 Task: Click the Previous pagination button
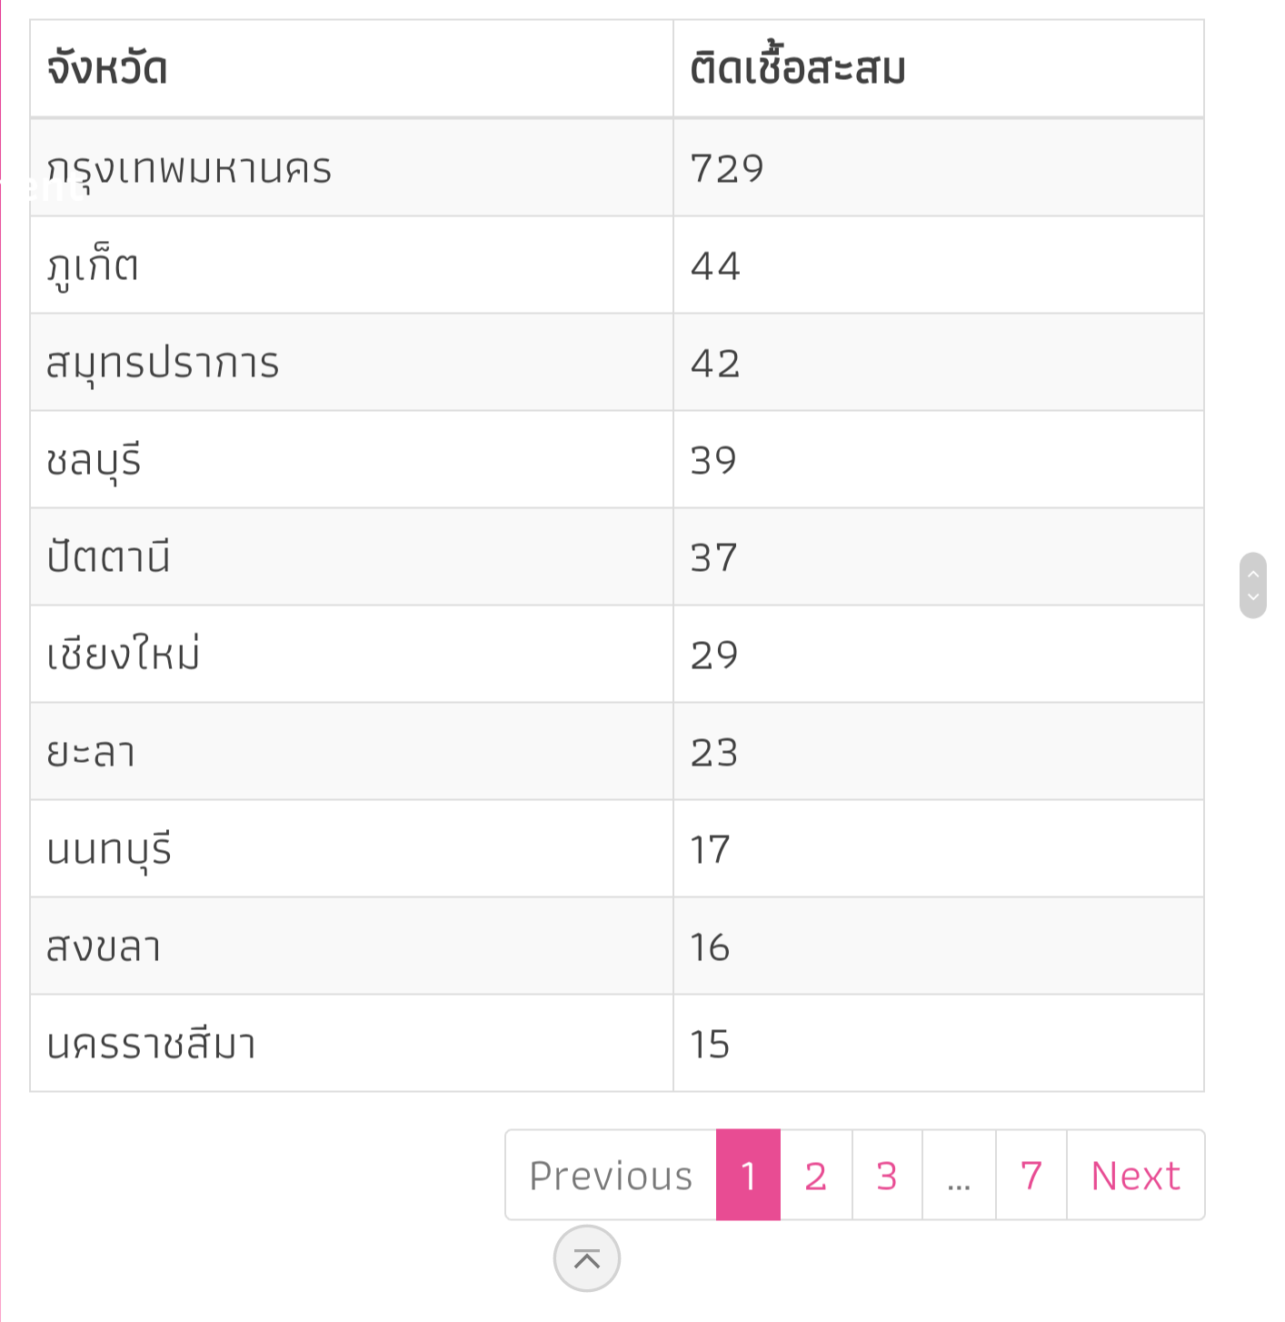(x=611, y=1175)
